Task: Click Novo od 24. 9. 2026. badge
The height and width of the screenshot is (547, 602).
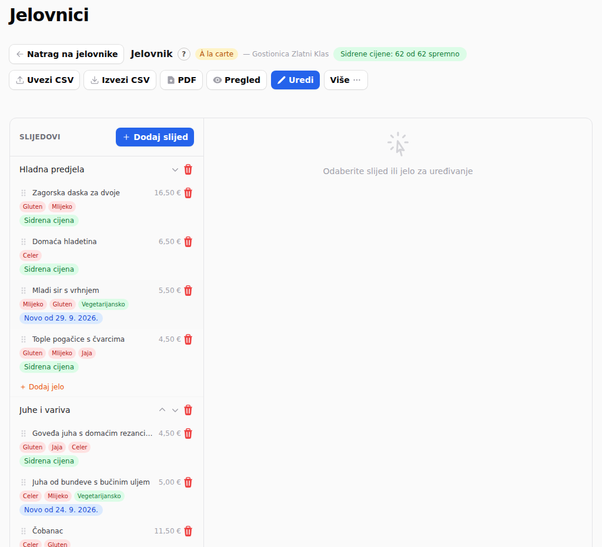Action: pyautogui.click(x=61, y=510)
